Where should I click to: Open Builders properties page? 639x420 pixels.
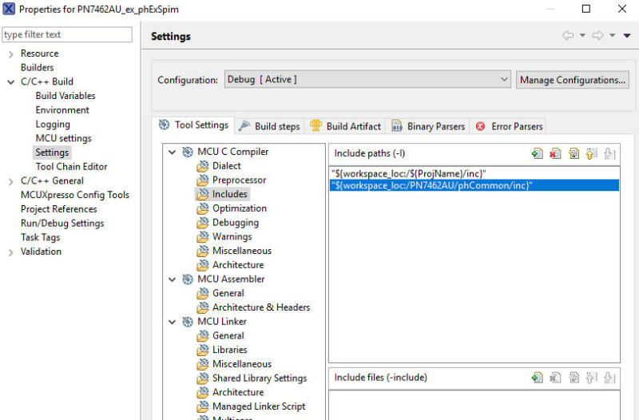37,68
